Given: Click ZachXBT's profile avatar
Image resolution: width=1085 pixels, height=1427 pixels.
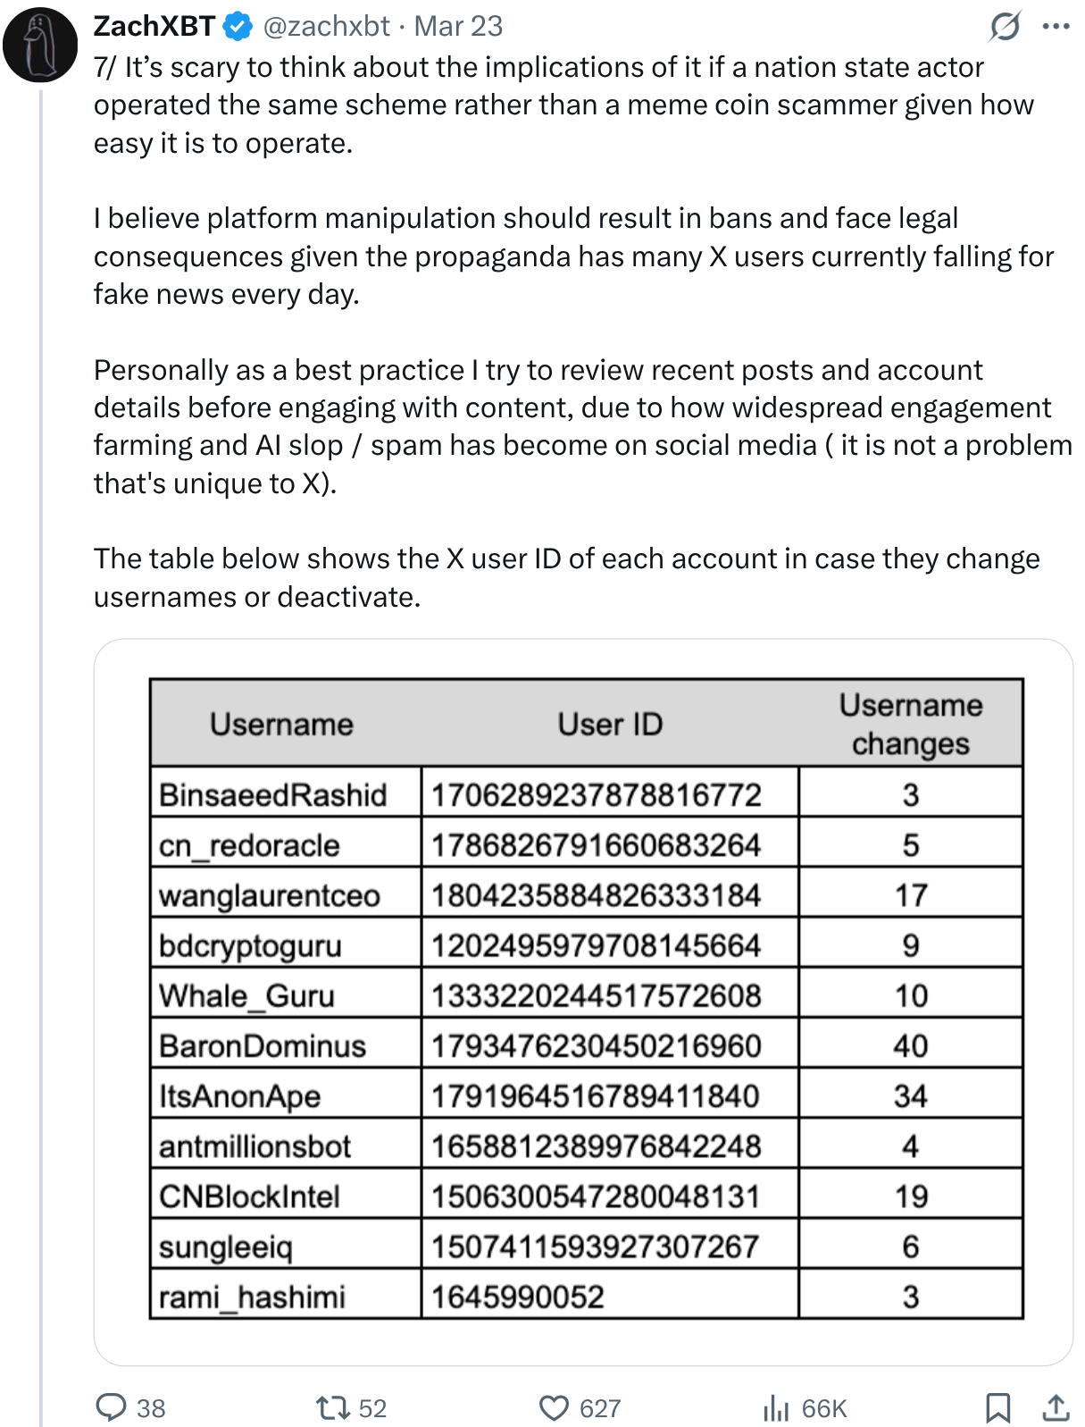Looking at the screenshot, I should coord(40,45).
